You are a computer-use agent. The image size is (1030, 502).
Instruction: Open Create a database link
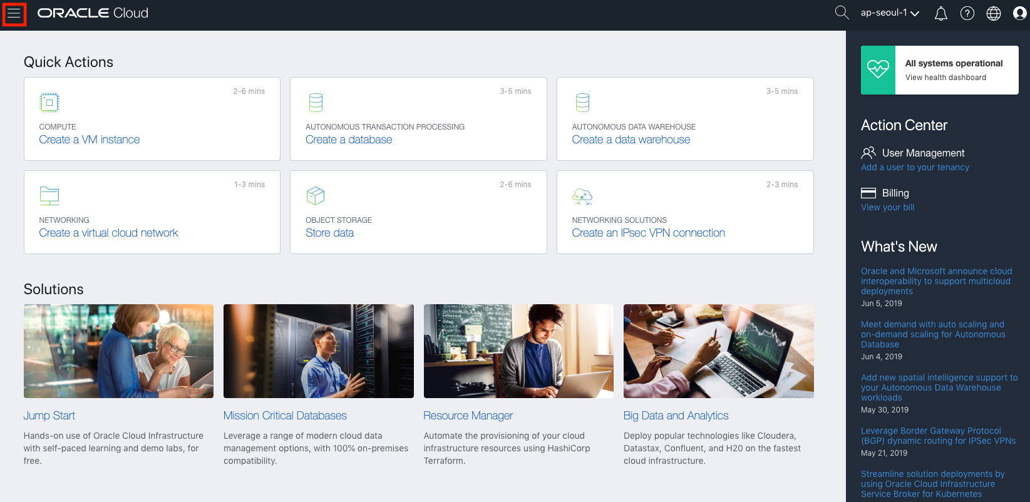349,140
